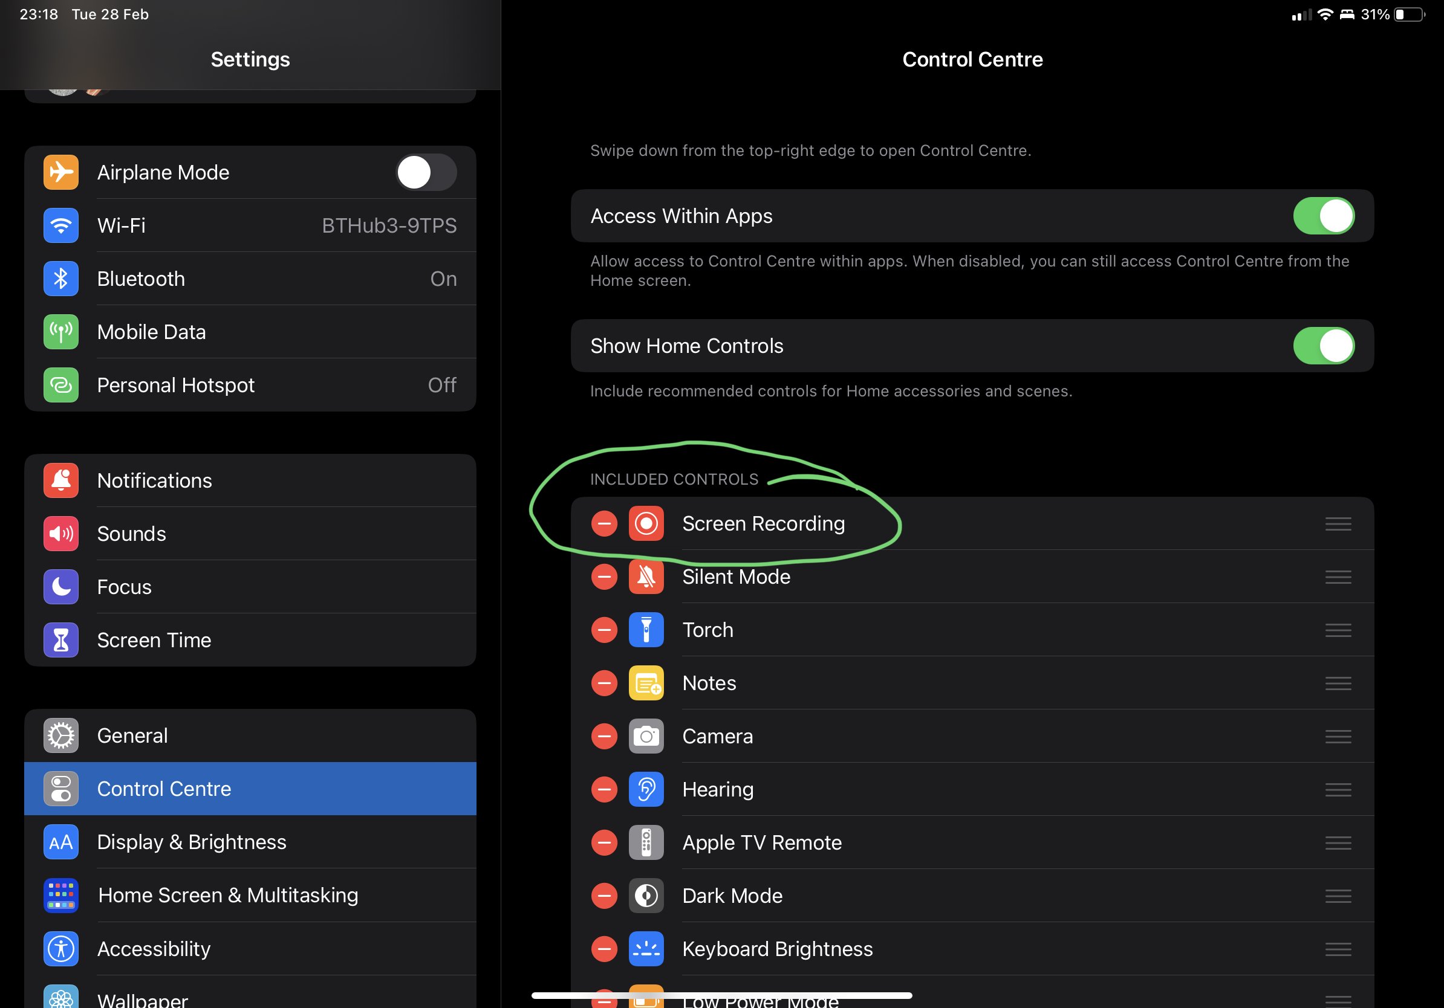Tap the Torch flashlight icon
The width and height of the screenshot is (1444, 1008).
(646, 630)
